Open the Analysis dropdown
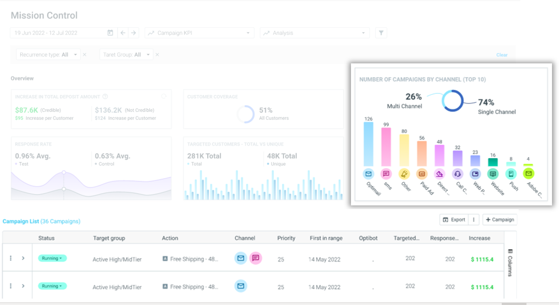The image size is (559, 305). click(315, 33)
